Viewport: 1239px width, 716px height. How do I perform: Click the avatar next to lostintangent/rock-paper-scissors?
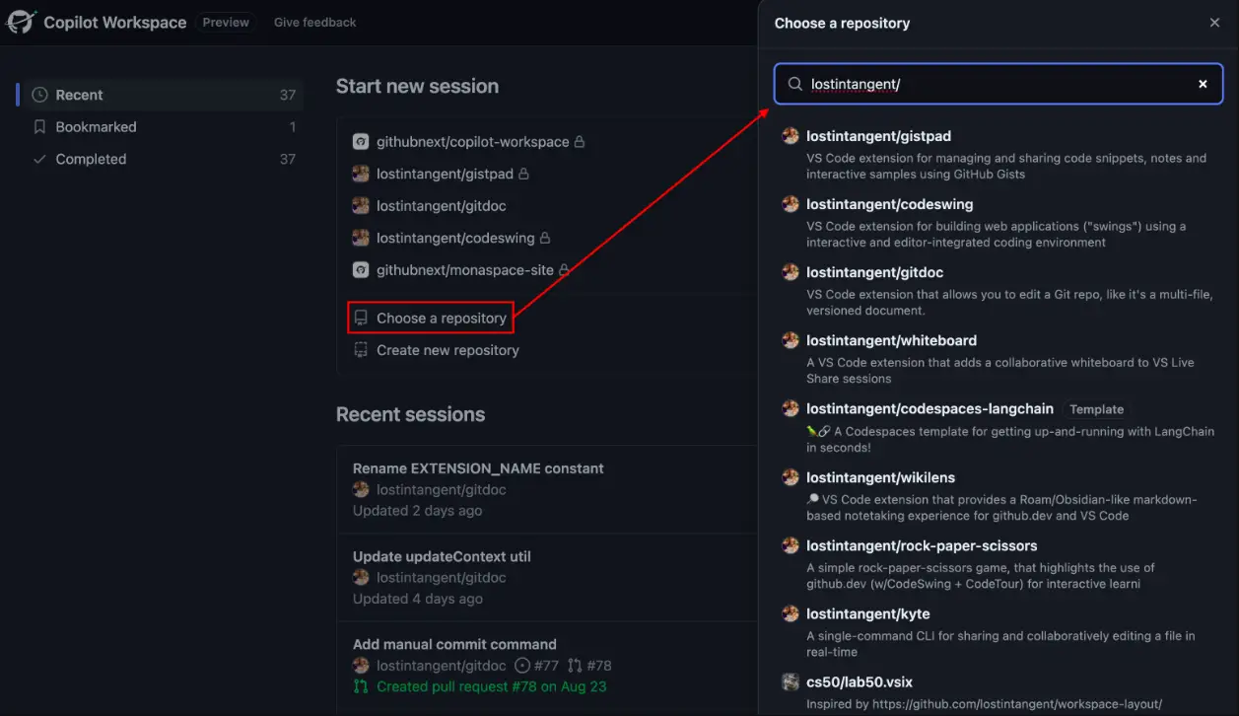pyautogui.click(x=791, y=545)
